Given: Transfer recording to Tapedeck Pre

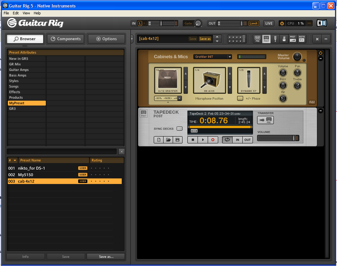Looking at the screenshot, I should [x=265, y=120].
